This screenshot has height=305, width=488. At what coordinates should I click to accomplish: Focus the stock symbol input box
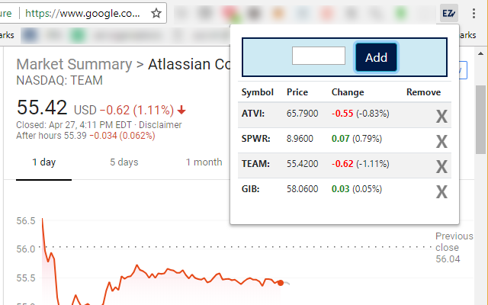pos(319,56)
